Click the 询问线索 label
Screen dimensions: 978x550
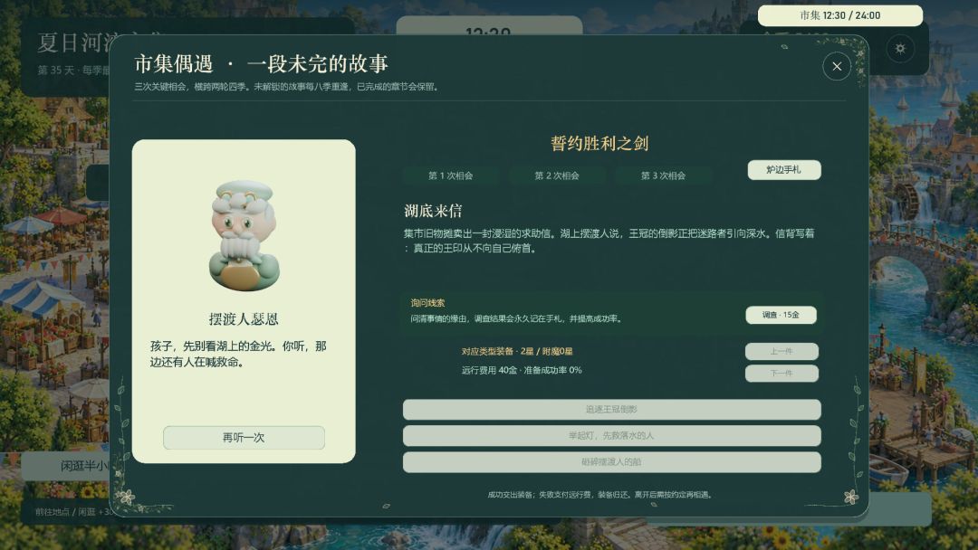[427, 303]
